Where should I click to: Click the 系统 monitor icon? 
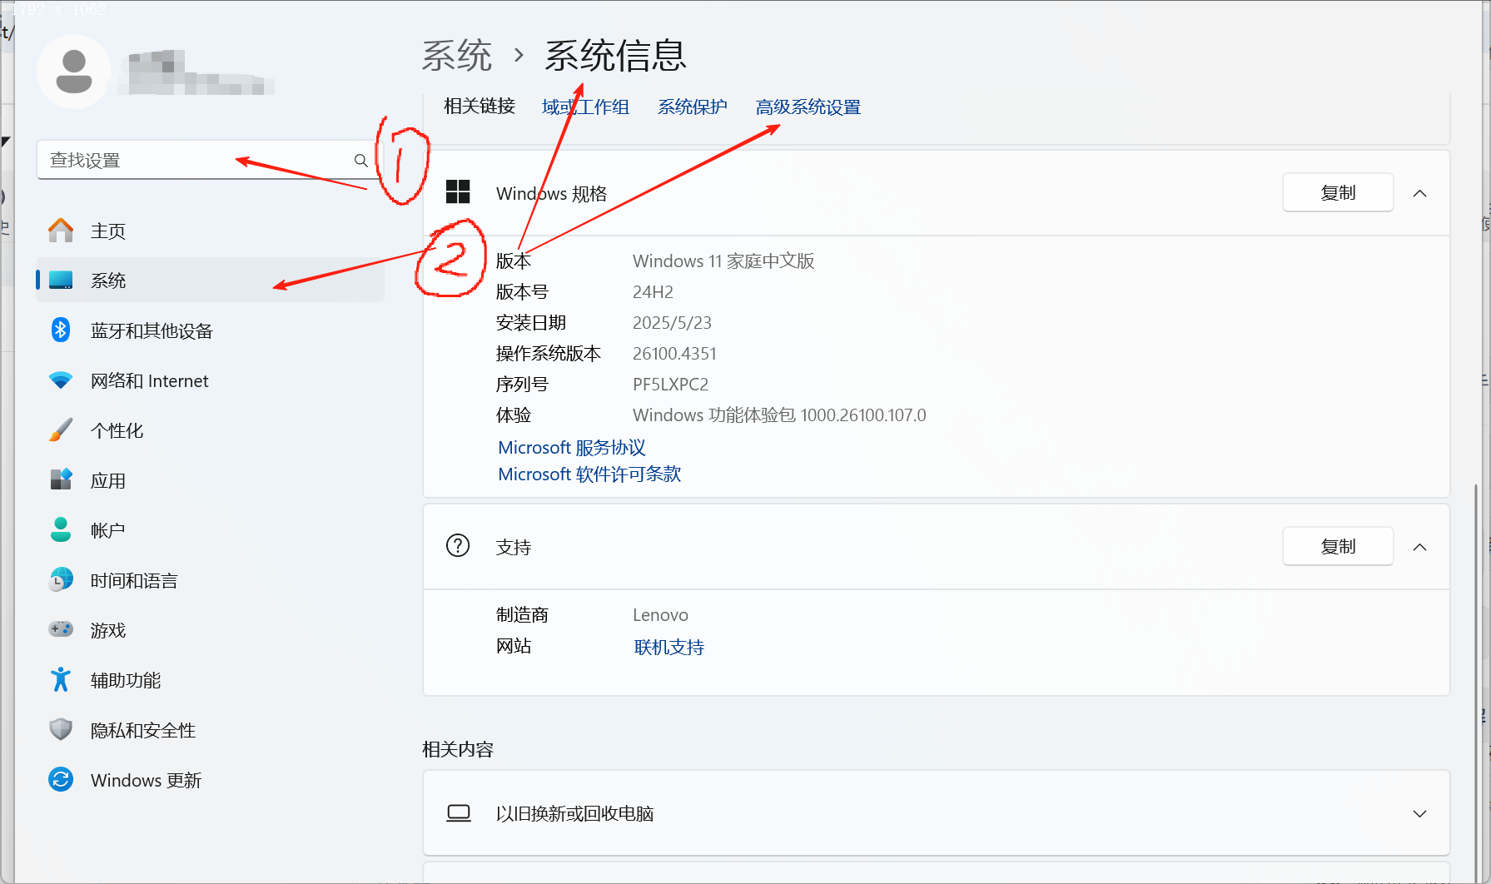[61, 281]
